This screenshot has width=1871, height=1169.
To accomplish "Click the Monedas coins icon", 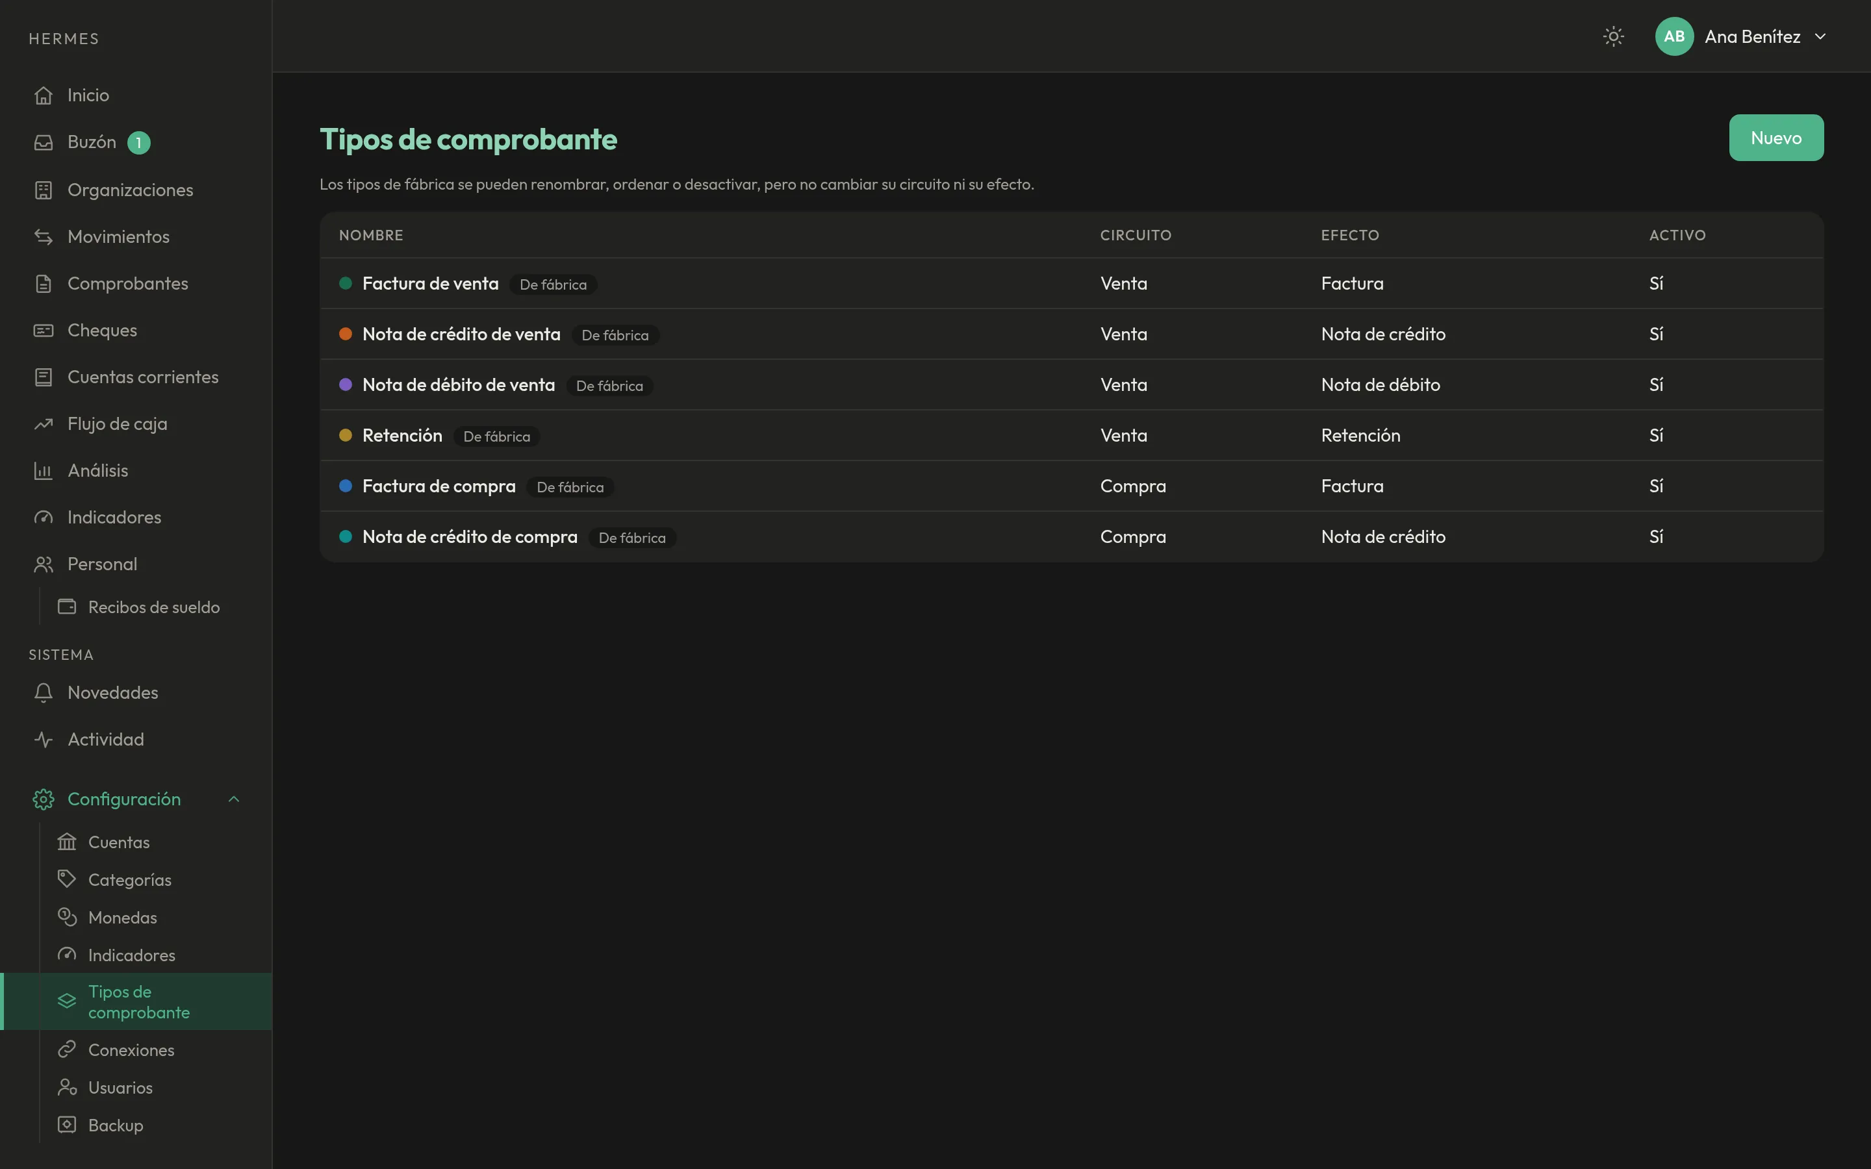I will [68, 917].
